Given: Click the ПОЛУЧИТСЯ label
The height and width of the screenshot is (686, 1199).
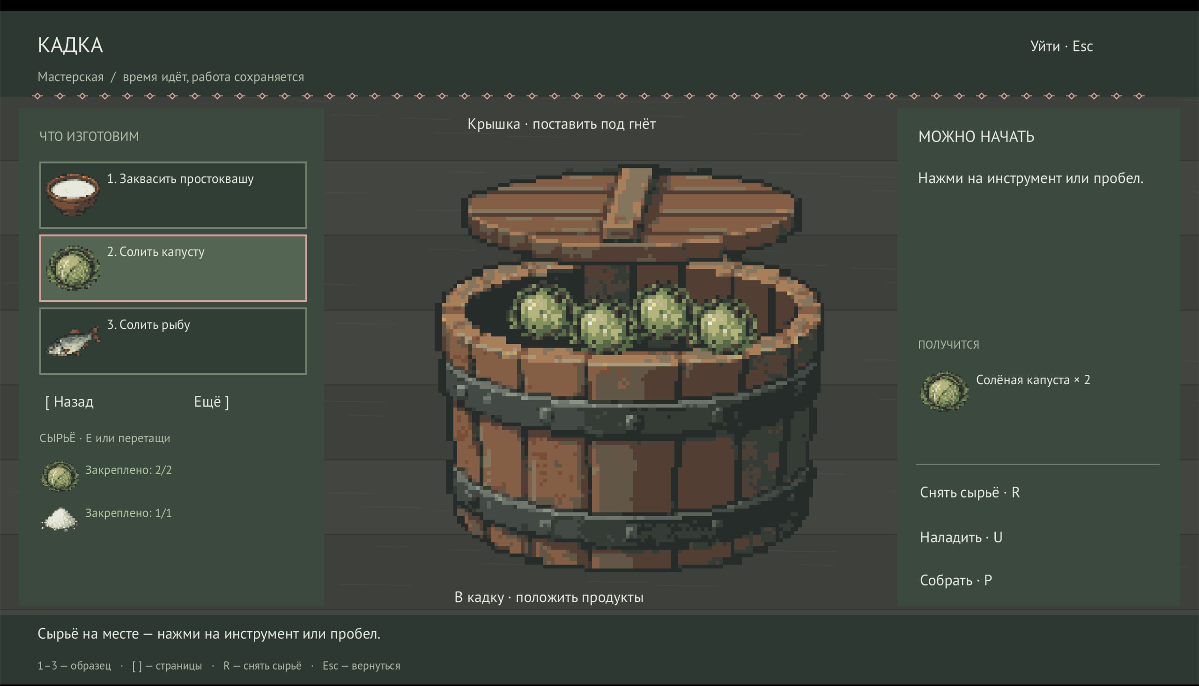Looking at the screenshot, I should [x=948, y=344].
